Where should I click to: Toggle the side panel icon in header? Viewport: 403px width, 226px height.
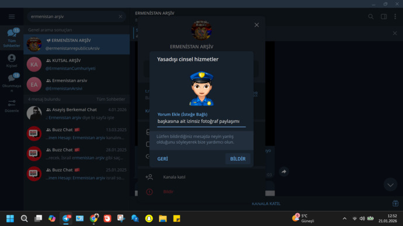pyautogui.click(x=384, y=17)
